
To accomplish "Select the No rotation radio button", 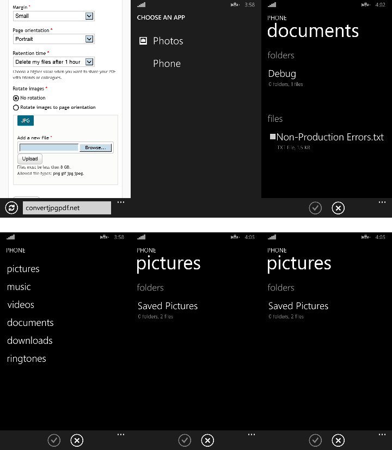I will (x=16, y=98).
